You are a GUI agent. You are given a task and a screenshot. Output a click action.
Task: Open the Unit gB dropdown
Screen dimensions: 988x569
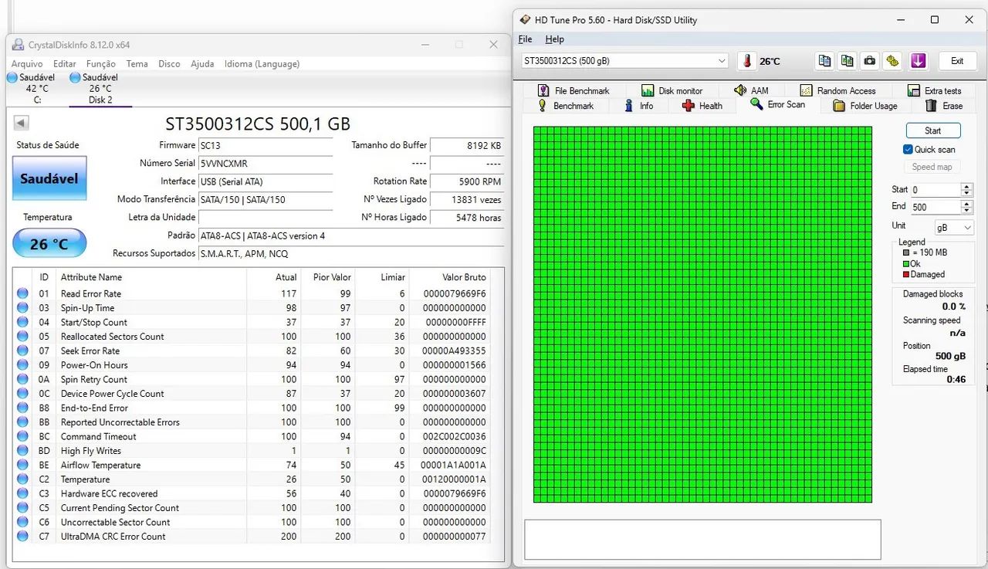point(953,228)
